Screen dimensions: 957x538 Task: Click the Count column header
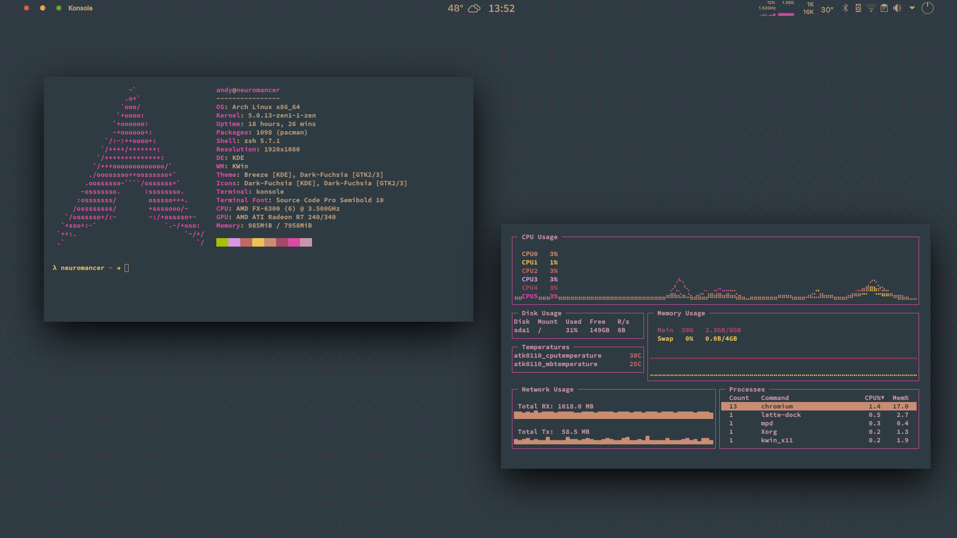point(739,398)
